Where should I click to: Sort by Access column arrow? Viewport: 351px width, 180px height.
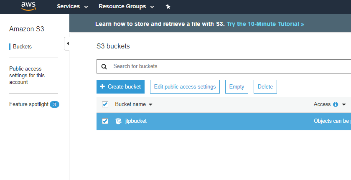[x=344, y=105]
